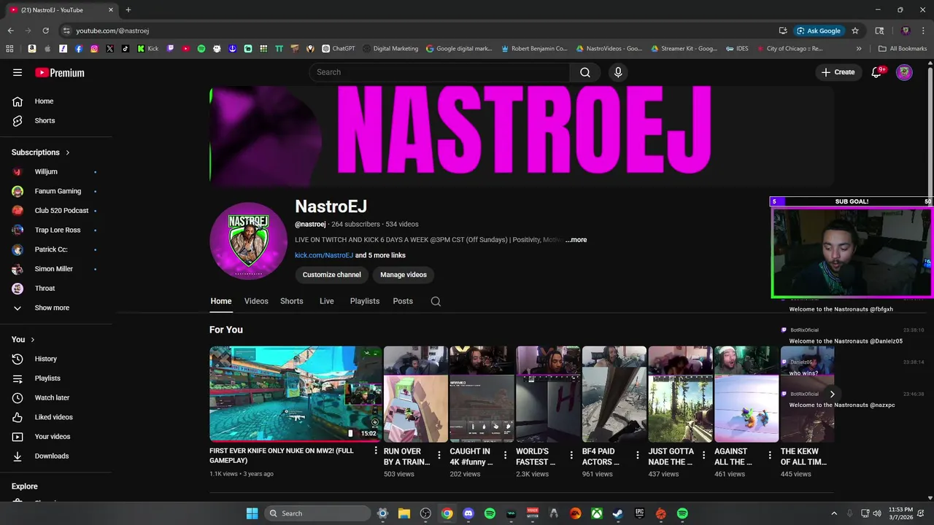Open options menu for WORLD'S FASTEST short
Screen dimensions: 934x525
point(571,455)
